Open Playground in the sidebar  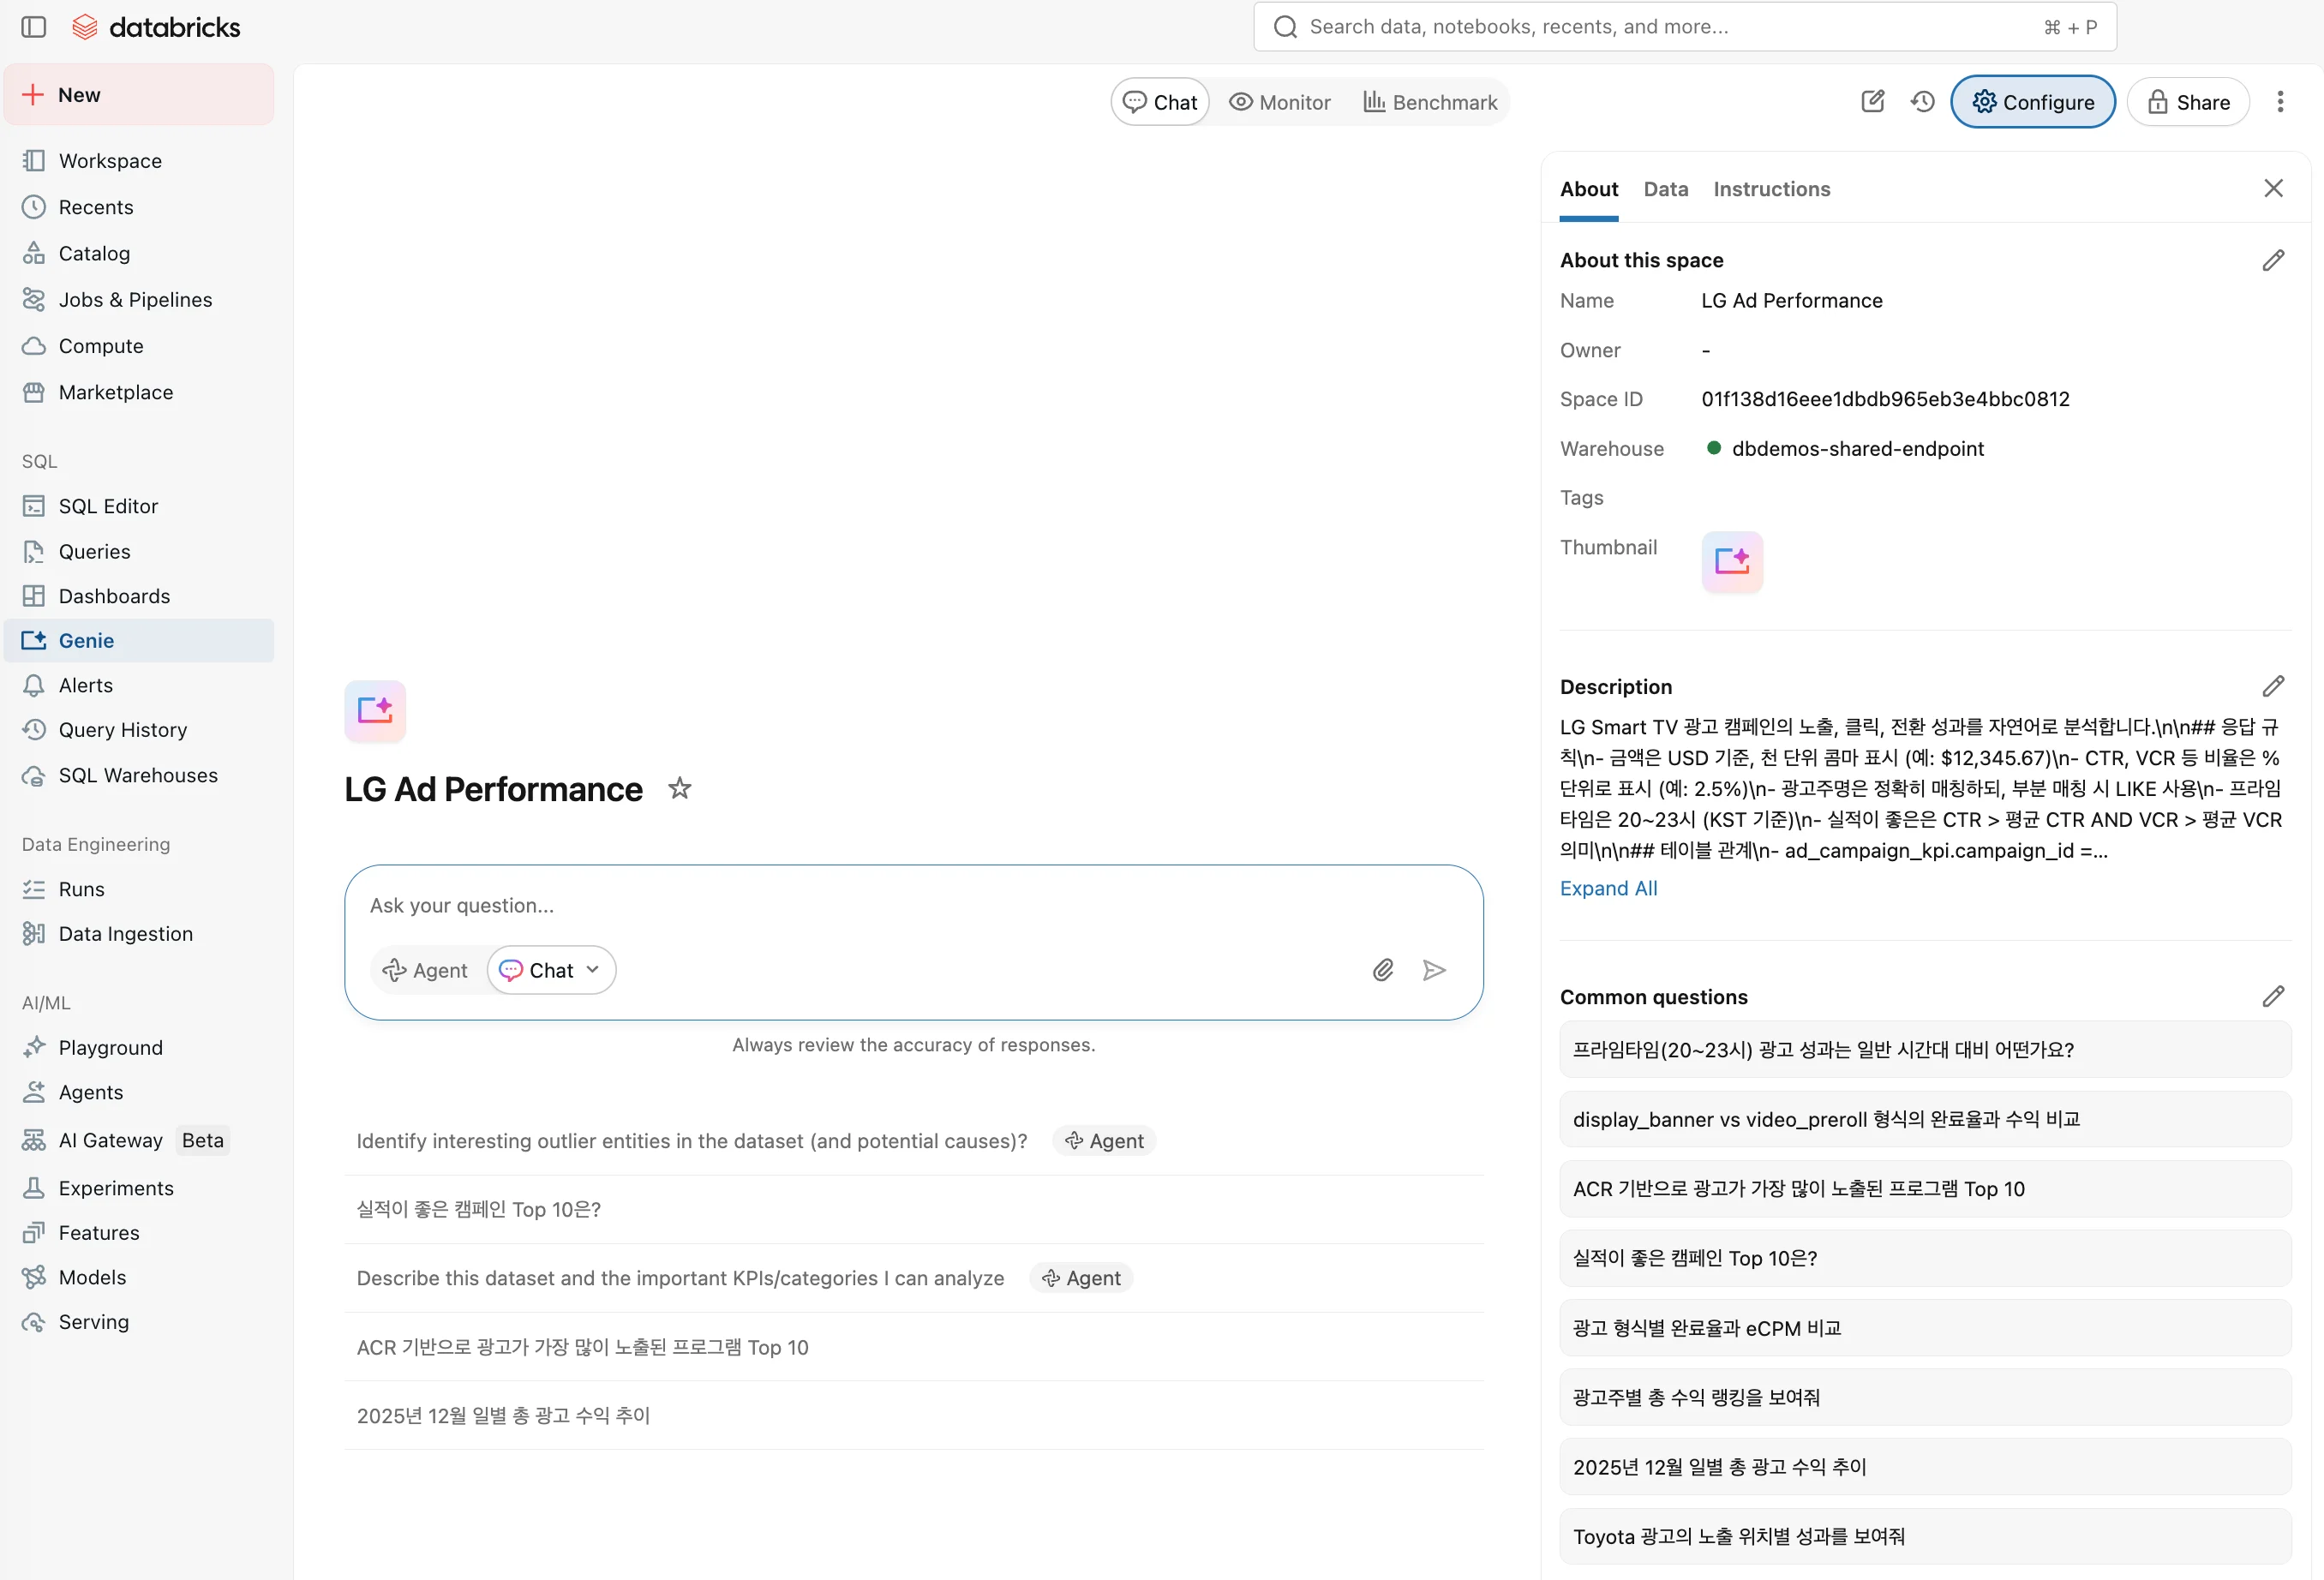click(139, 1047)
